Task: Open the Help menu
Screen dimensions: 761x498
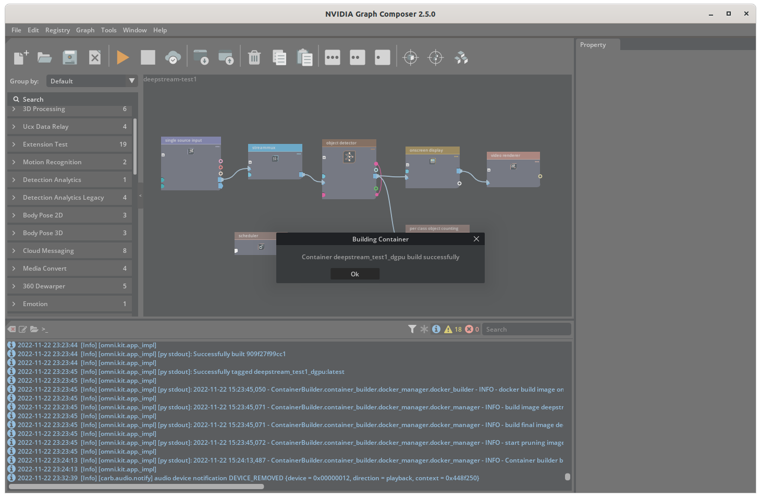Action: pos(160,30)
